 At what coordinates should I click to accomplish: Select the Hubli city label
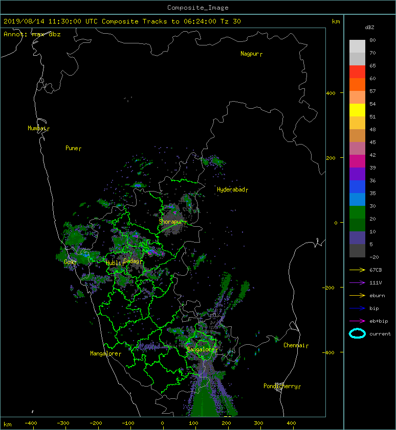click(x=114, y=263)
